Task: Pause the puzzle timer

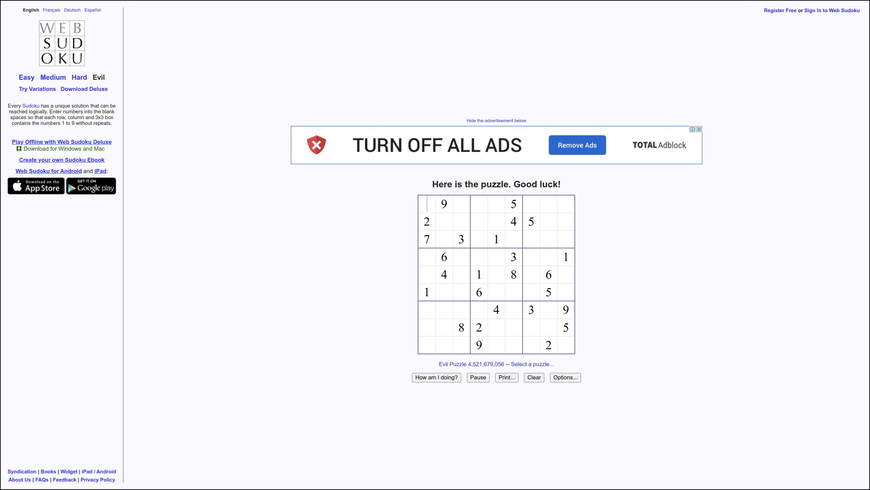Action: click(x=478, y=378)
